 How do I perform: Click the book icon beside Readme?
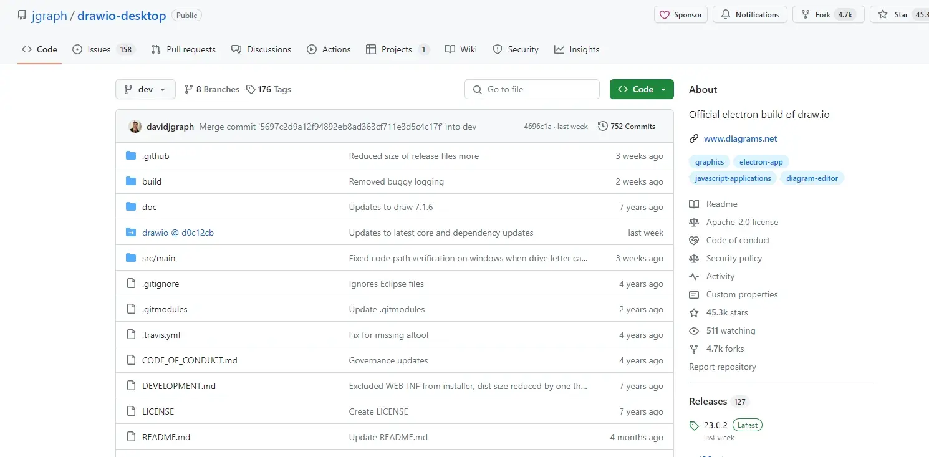click(694, 204)
